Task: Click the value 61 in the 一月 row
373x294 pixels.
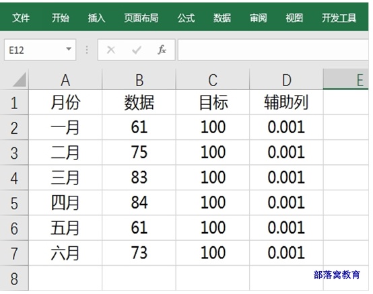Action: tap(139, 127)
